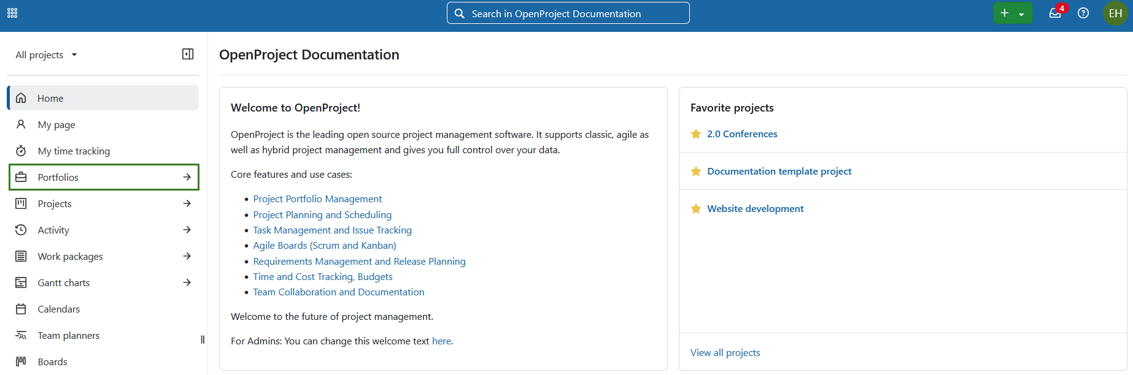
Task: Click View all projects link
Action: tap(725, 352)
